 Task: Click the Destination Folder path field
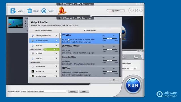pyautogui.click(x=43, y=91)
